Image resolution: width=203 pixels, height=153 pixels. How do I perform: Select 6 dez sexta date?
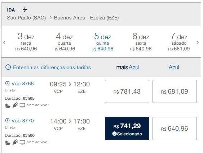[141, 42]
